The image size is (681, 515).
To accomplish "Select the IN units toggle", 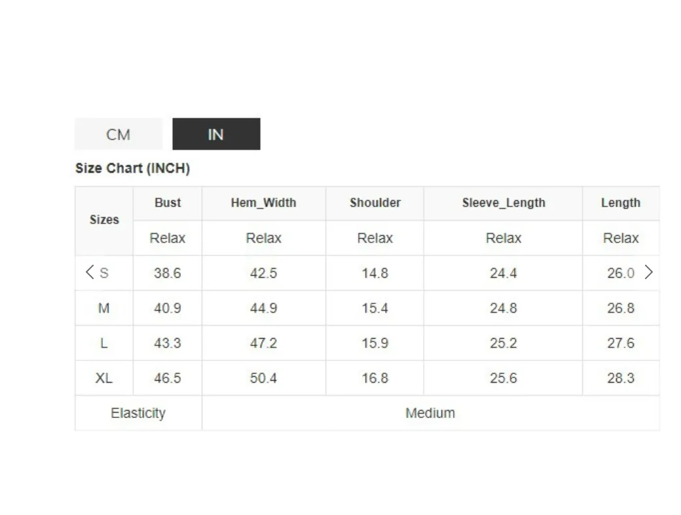I will pyautogui.click(x=216, y=134).
